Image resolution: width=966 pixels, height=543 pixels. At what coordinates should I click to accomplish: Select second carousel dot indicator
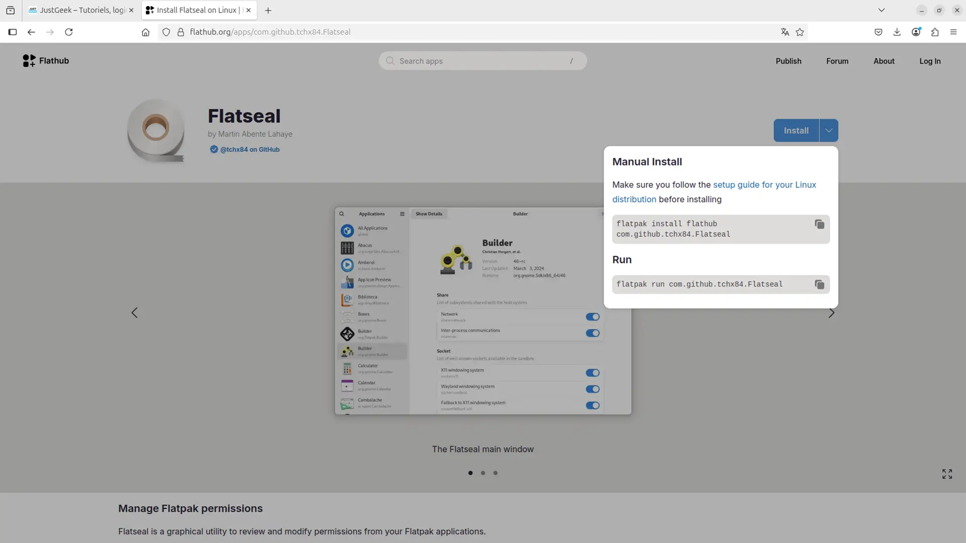483,473
